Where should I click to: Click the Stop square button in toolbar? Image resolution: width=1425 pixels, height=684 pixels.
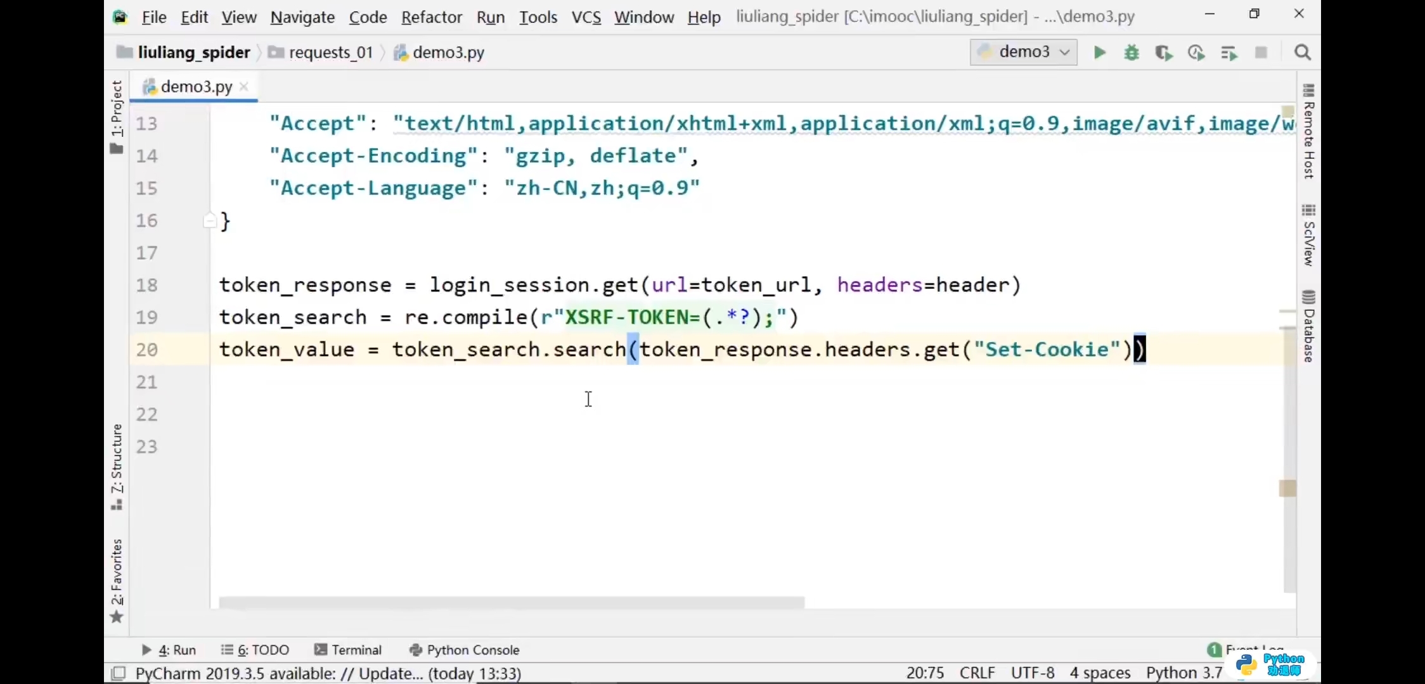(1261, 53)
